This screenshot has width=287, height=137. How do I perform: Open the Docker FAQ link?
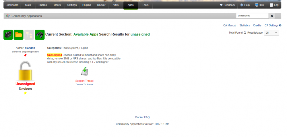pyautogui.click(x=142, y=117)
